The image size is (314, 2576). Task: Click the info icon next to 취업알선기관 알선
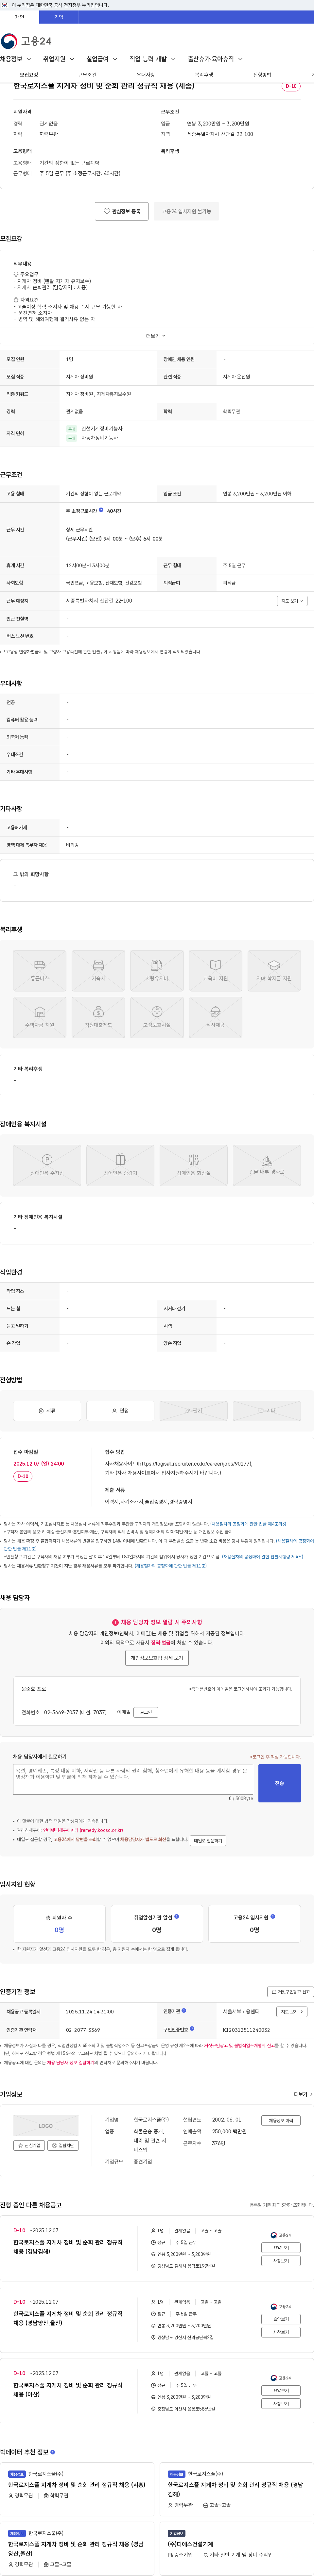(x=176, y=1917)
